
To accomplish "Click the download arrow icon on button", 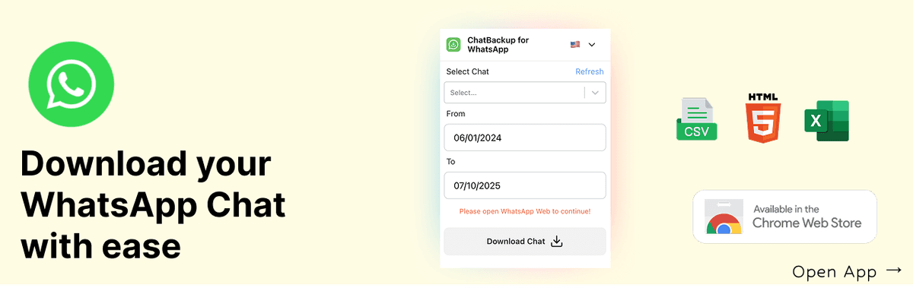I will (556, 242).
